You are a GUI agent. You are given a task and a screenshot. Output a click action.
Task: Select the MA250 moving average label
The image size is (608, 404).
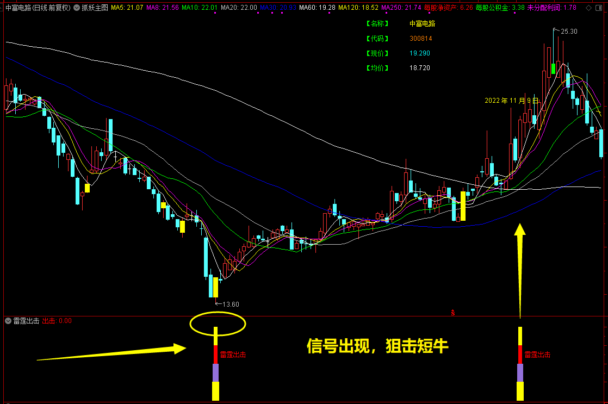point(401,8)
